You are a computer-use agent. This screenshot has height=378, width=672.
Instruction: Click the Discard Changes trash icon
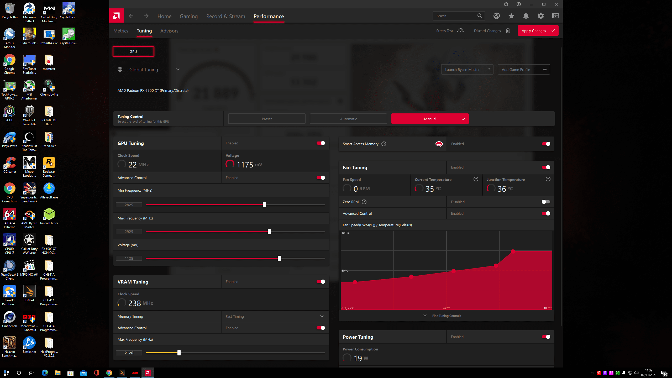(508, 30)
